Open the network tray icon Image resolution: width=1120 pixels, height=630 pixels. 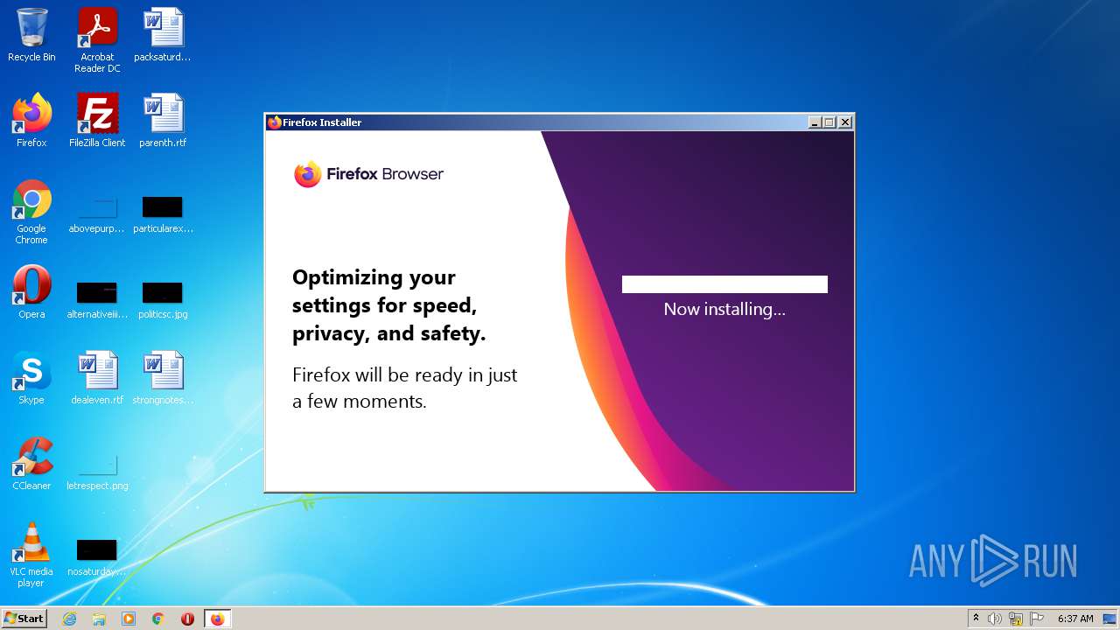(x=1016, y=619)
